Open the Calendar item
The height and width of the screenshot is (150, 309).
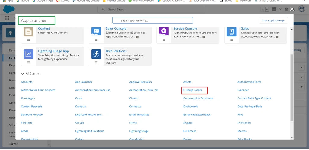pyautogui.click(x=243, y=90)
